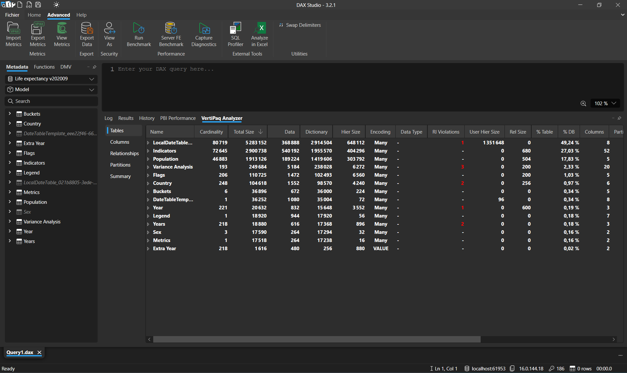
Task: Sort by RI Violations column header
Action: (446, 132)
